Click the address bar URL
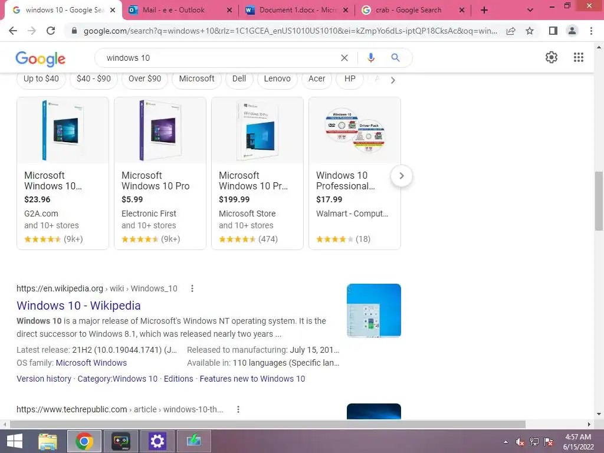This screenshot has height=453, width=604. coord(290,31)
